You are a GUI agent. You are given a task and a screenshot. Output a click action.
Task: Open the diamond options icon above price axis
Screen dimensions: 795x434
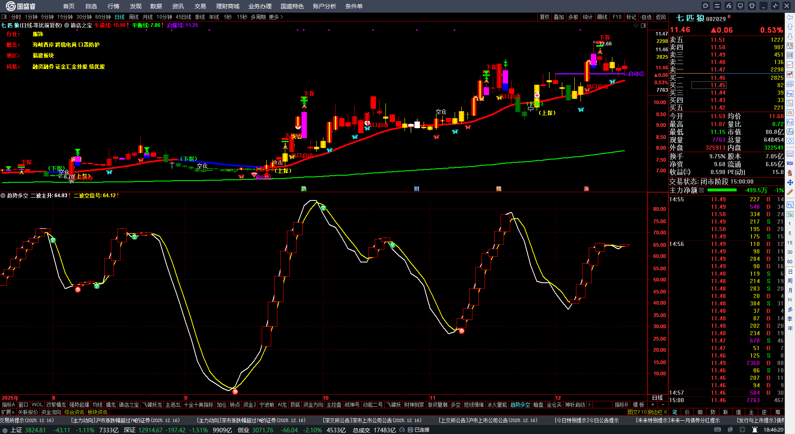pyautogui.click(x=636, y=26)
